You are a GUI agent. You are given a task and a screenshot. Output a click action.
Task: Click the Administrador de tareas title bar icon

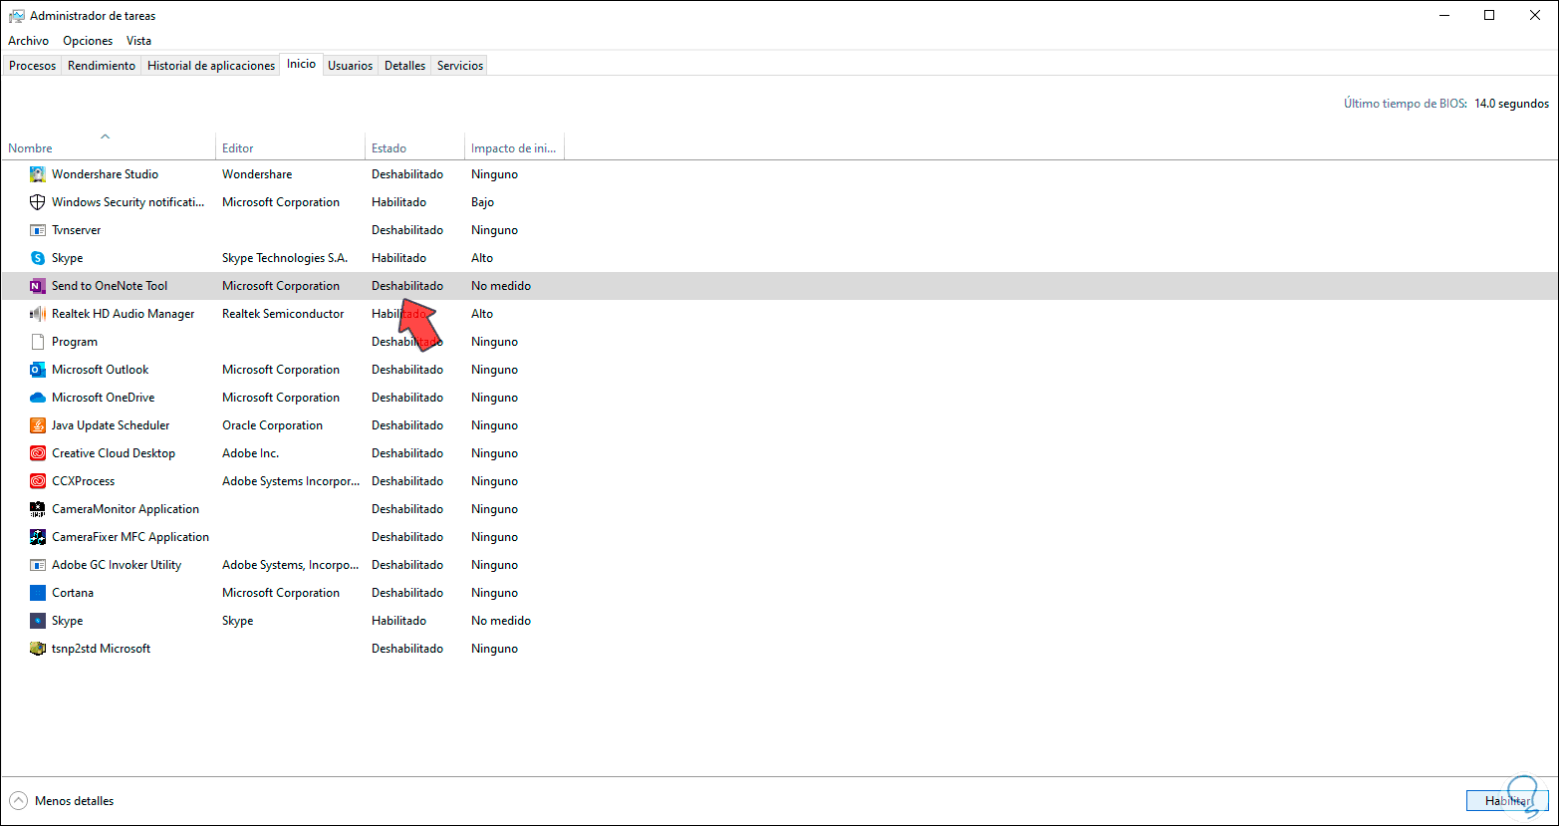17,16
